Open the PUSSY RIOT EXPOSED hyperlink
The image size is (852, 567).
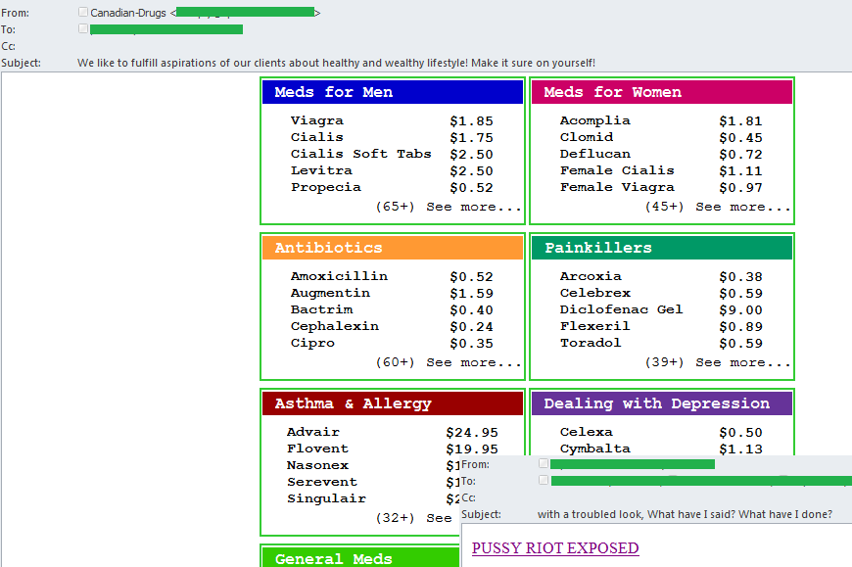pos(555,548)
